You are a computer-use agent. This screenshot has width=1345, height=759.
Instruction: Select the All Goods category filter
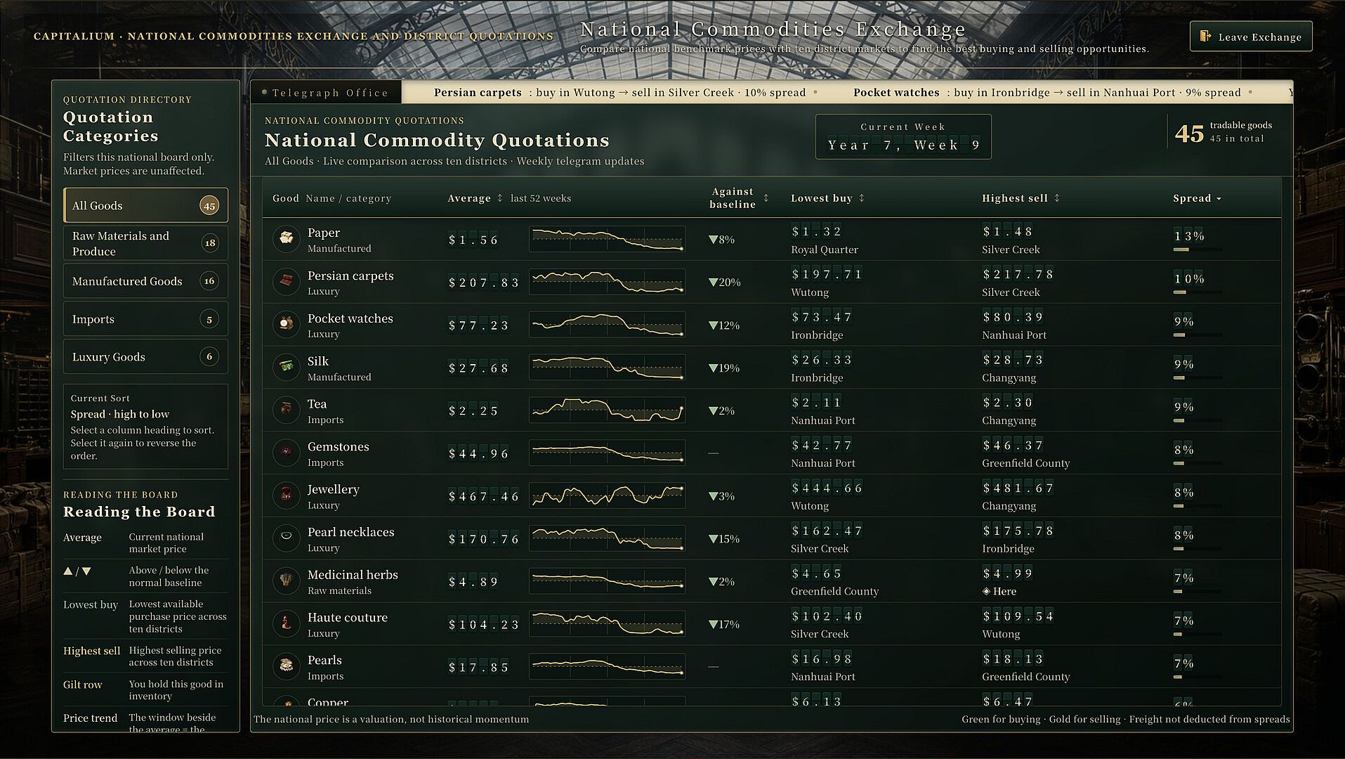[x=145, y=205]
